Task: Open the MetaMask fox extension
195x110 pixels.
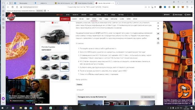Action: click(x=183, y=7)
